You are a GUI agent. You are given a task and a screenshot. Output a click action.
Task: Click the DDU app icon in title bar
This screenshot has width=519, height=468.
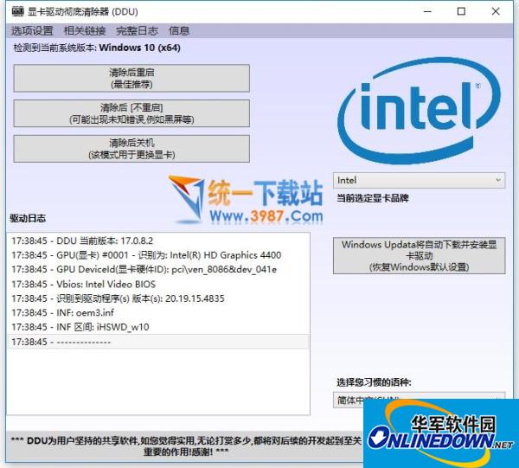(x=18, y=11)
